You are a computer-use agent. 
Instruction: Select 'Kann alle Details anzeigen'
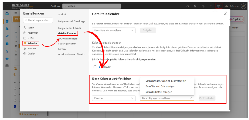click(159, 92)
